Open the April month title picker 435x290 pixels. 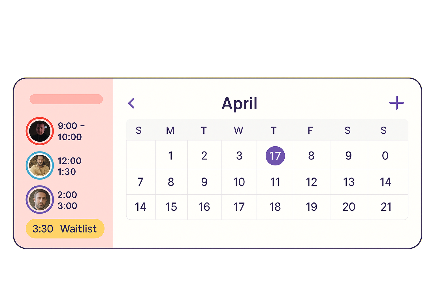coord(239,103)
